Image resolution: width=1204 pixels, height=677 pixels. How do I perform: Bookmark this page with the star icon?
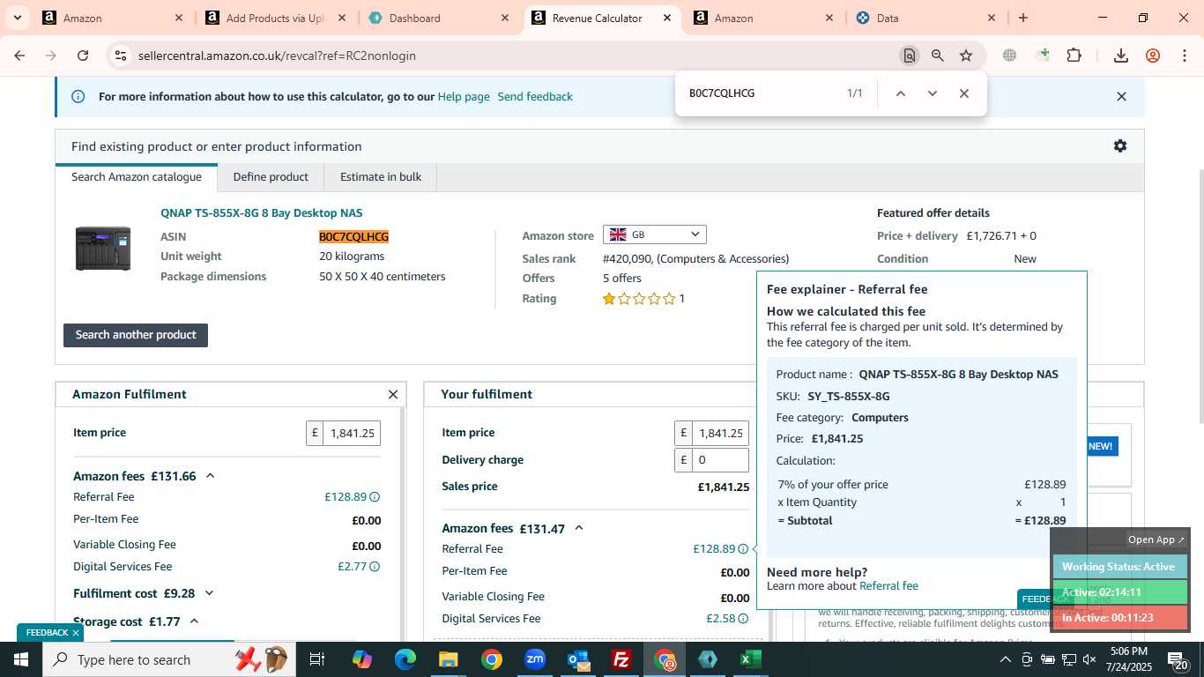click(966, 56)
